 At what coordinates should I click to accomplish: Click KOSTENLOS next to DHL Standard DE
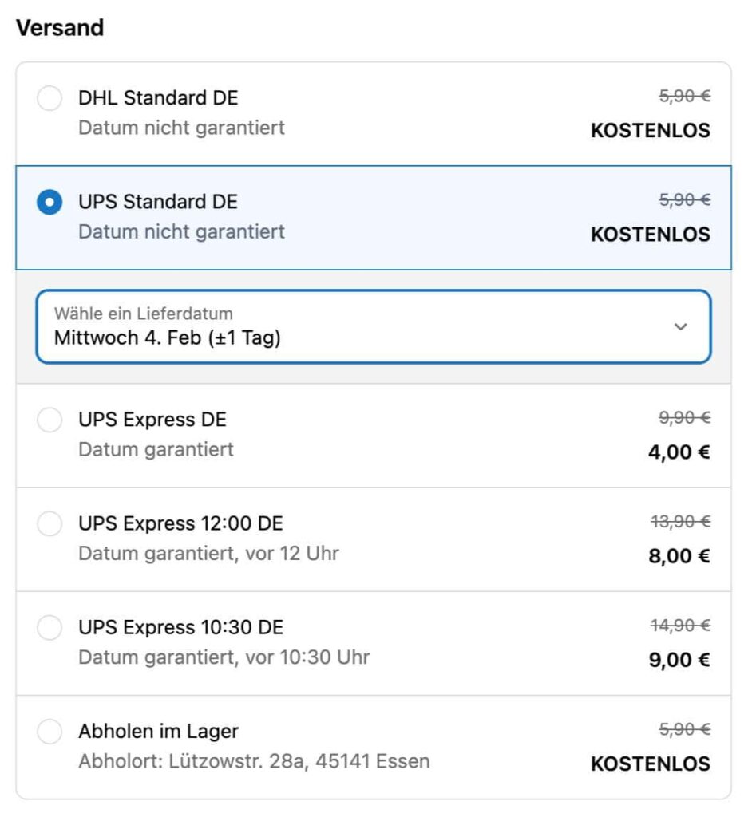(650, 131)
